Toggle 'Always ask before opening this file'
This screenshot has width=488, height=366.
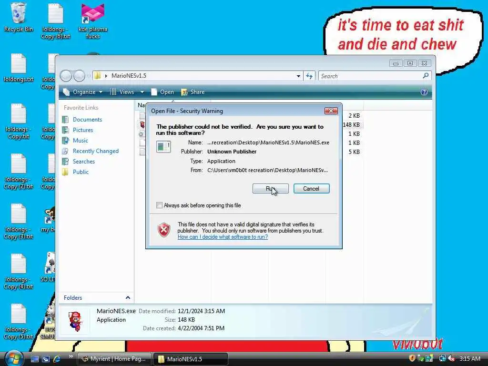tap(159, 205)
